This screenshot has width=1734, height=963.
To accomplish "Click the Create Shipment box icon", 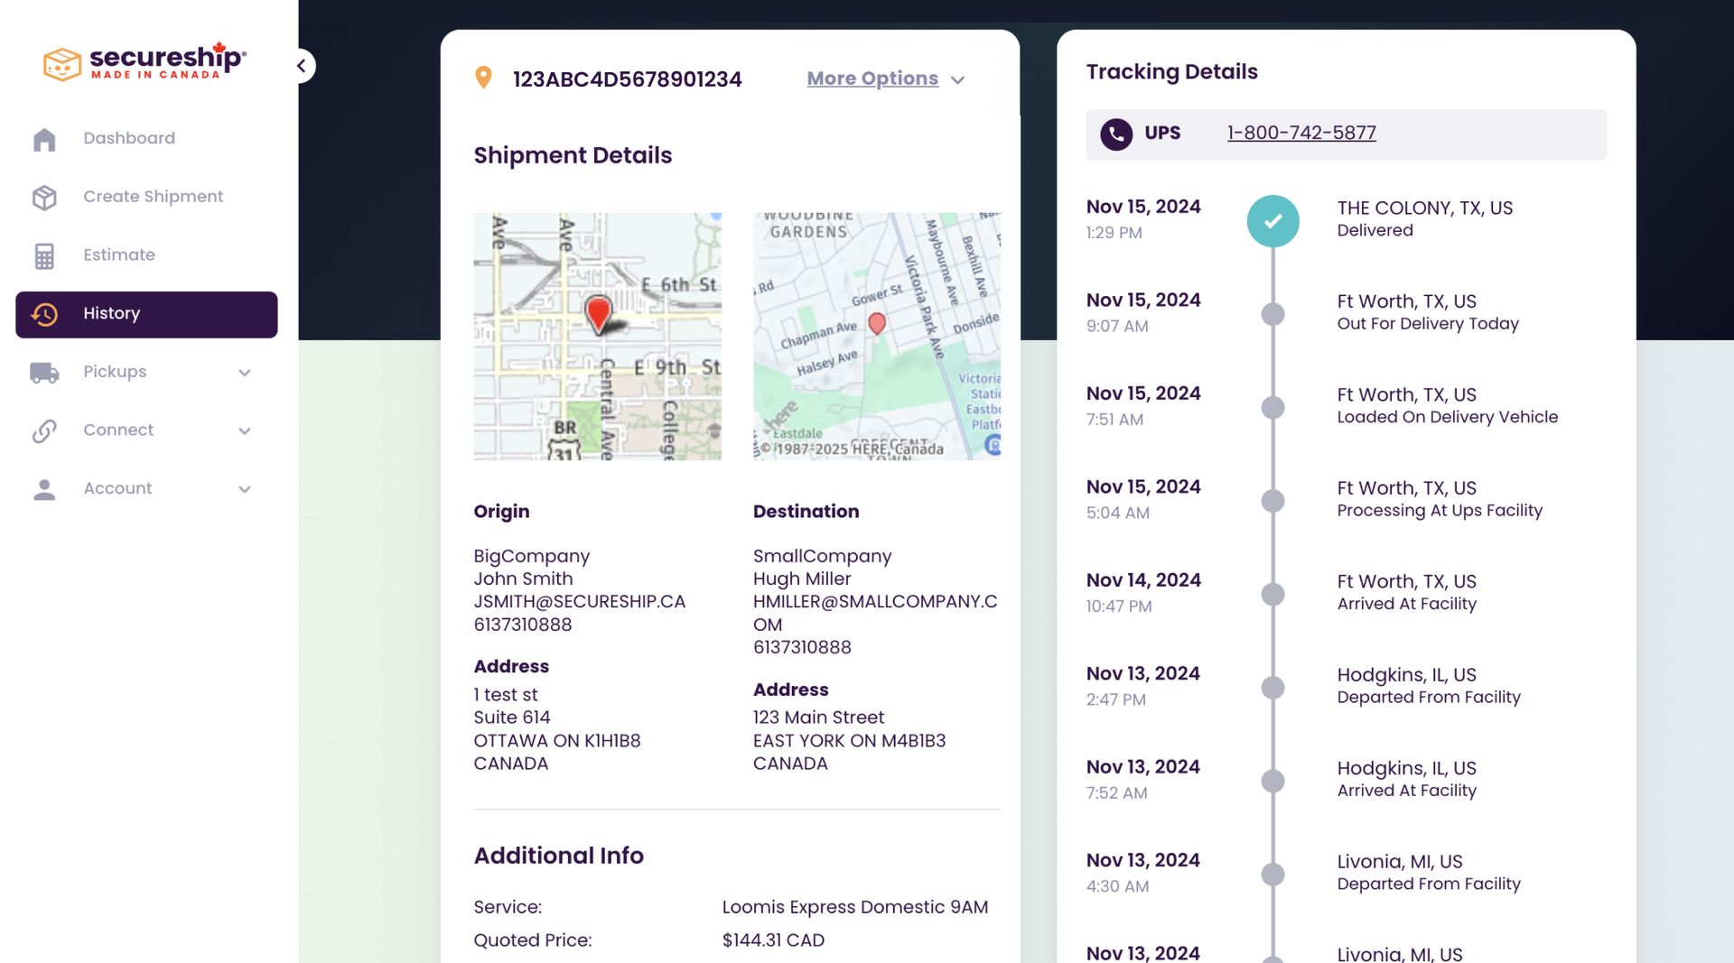I will pyautogui.click(x=42, y=197).
